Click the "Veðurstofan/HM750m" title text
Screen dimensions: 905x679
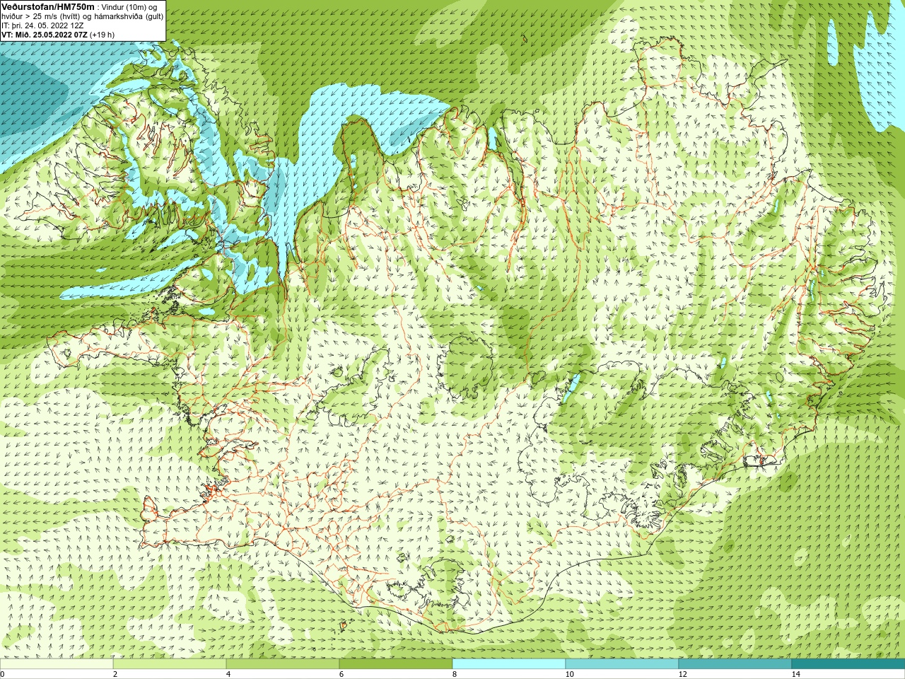[x=48, y=6]
